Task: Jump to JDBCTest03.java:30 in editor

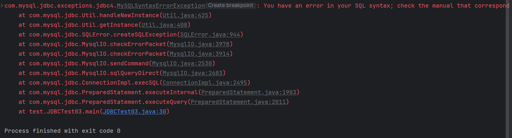Action: coord(134,111)
